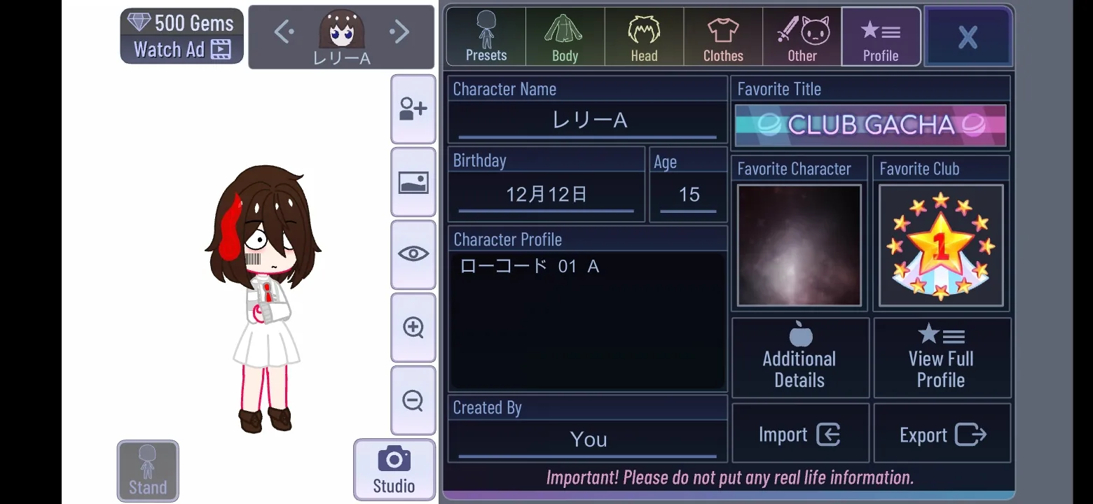The image size is (1093, 504).
Task: Open the add character icon
Action: (413, 109)
